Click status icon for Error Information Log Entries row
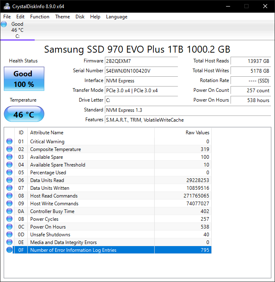 [9, 250]
